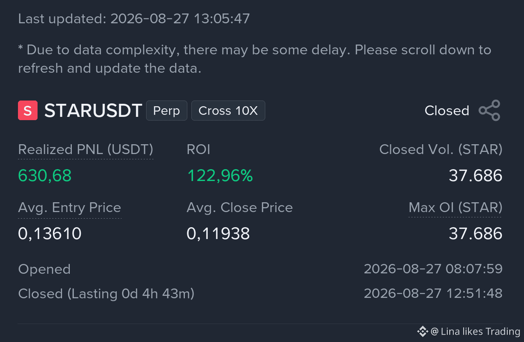This screenshot has width=524, height=342.
Task: Open the STARUSDT pair name
Action: click(93, 111)
